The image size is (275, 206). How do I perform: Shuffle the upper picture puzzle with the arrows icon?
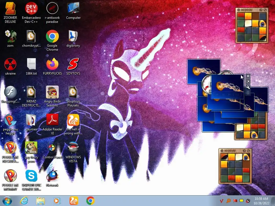[x=265, y=10]
